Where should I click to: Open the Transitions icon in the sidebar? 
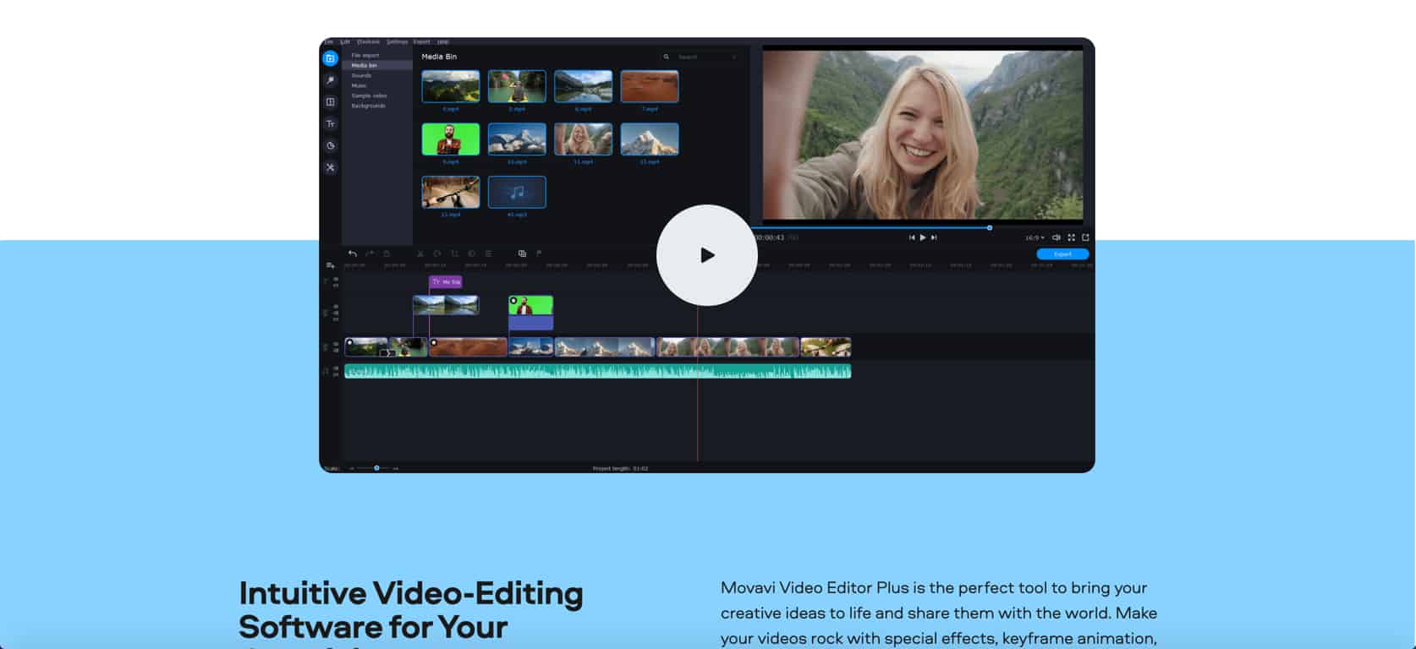pos(330,102)
